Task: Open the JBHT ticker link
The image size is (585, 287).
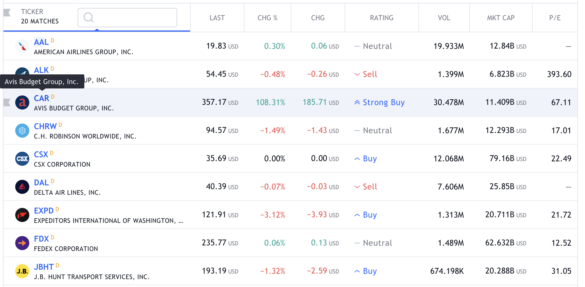Action: click(44, 267)
